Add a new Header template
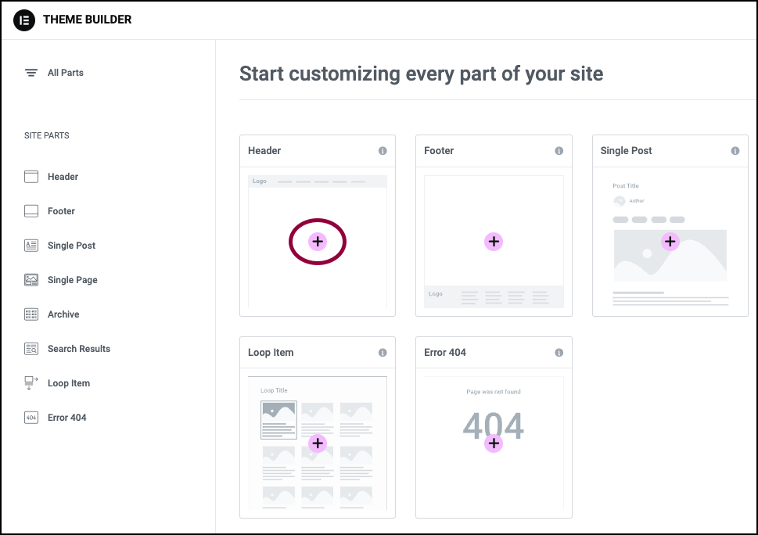Screen dimensions: 758x535 pyautogui.click(x=318, y=242)
